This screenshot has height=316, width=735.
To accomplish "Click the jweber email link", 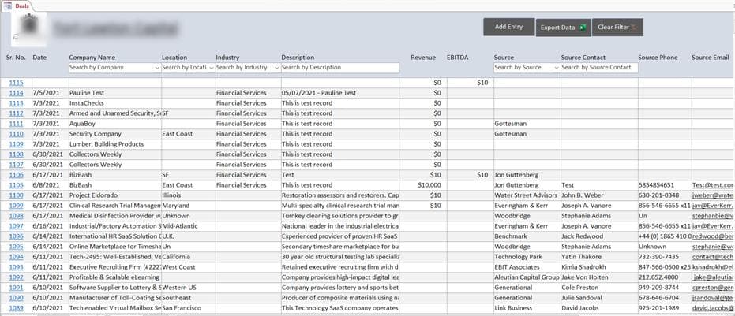I will [713, 195].
